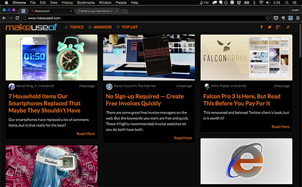This screenshot has height=187, width=302.
Task: Click "Aaron Couch in The Internet" byline
Action: coord(134,86)
